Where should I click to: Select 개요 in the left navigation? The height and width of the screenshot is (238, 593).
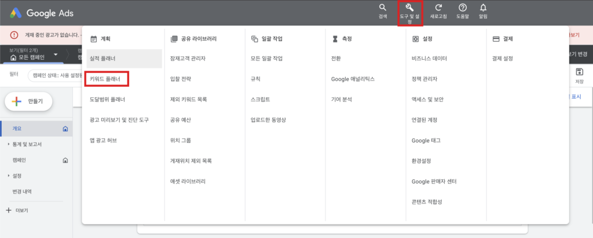pos(17,129)
